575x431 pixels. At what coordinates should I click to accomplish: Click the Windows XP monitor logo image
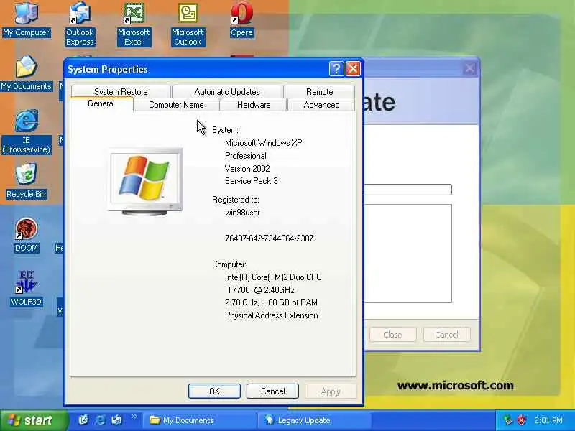(x=145, y=182)
